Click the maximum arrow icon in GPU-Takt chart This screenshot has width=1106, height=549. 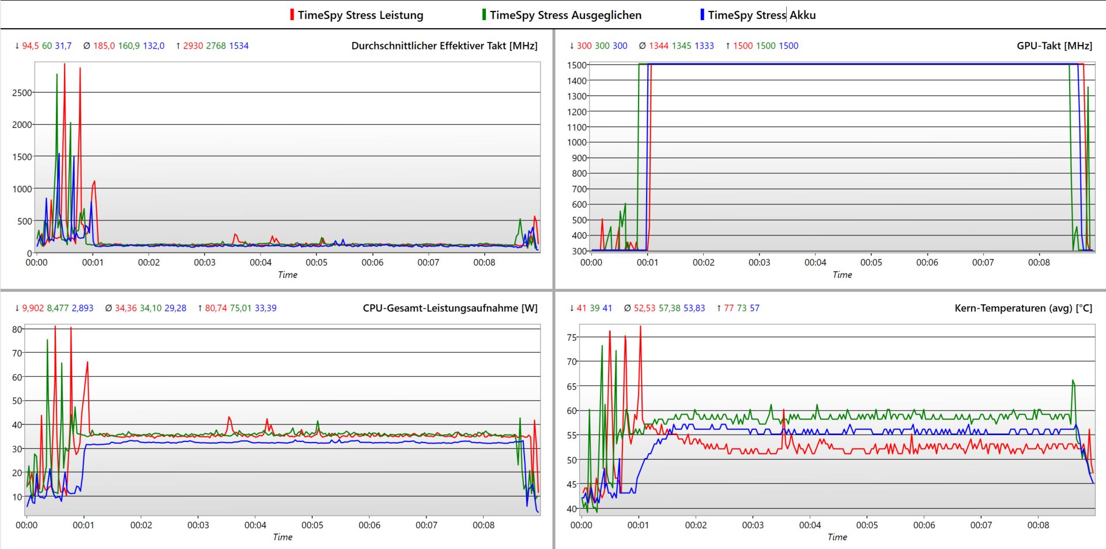pos(728,46)
